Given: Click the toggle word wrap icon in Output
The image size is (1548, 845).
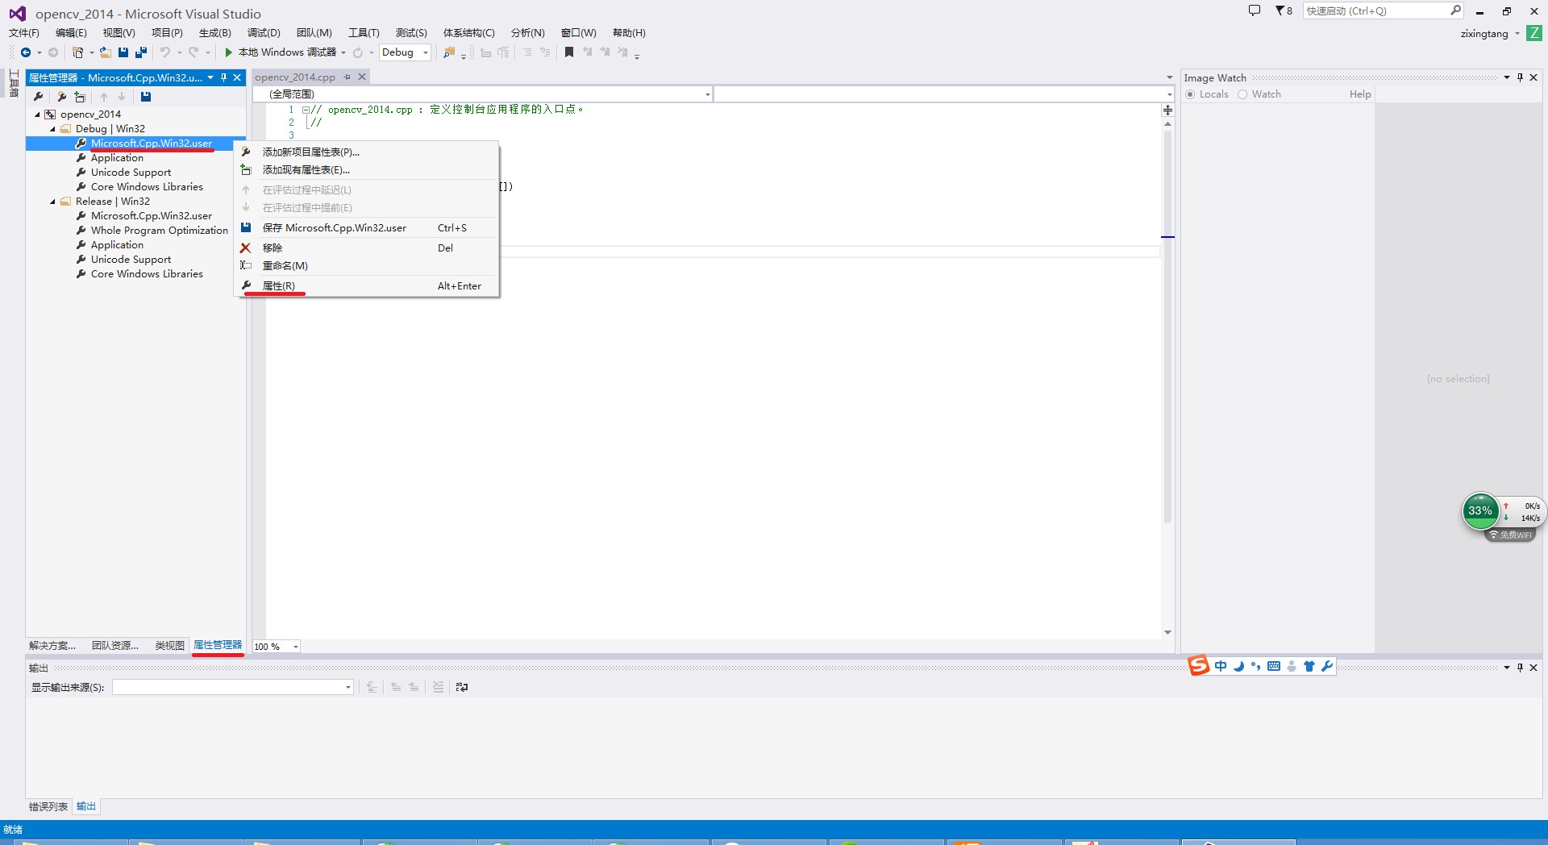Looking at the screenshot, I should click(x=462, y=687).
